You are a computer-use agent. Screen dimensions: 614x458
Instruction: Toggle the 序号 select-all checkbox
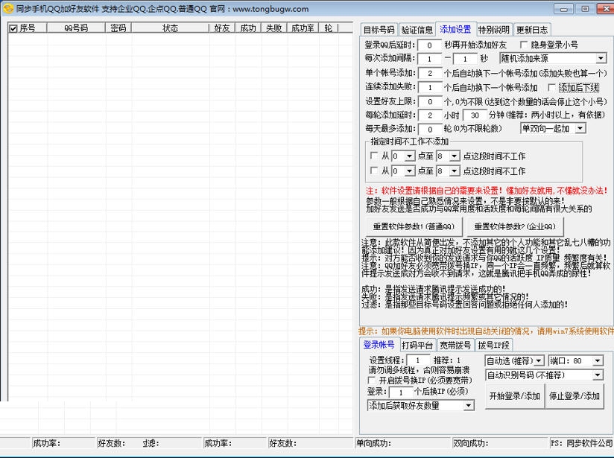coord(13,28)
